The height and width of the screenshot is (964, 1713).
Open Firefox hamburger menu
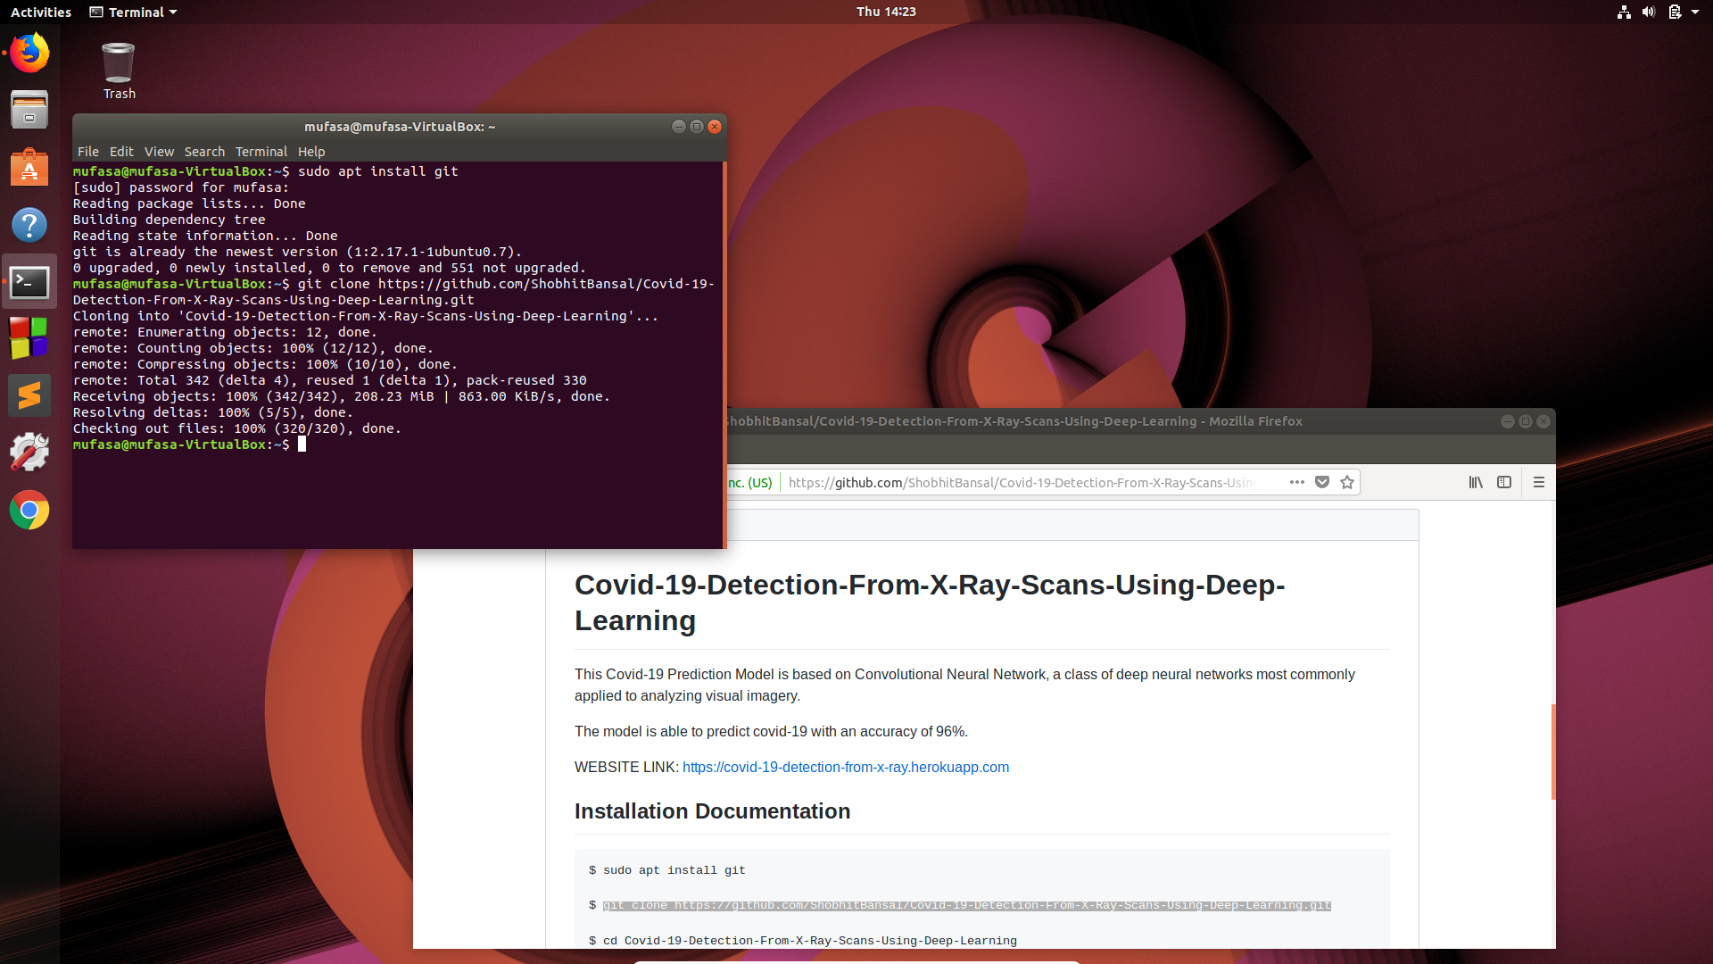(1539, 482)
